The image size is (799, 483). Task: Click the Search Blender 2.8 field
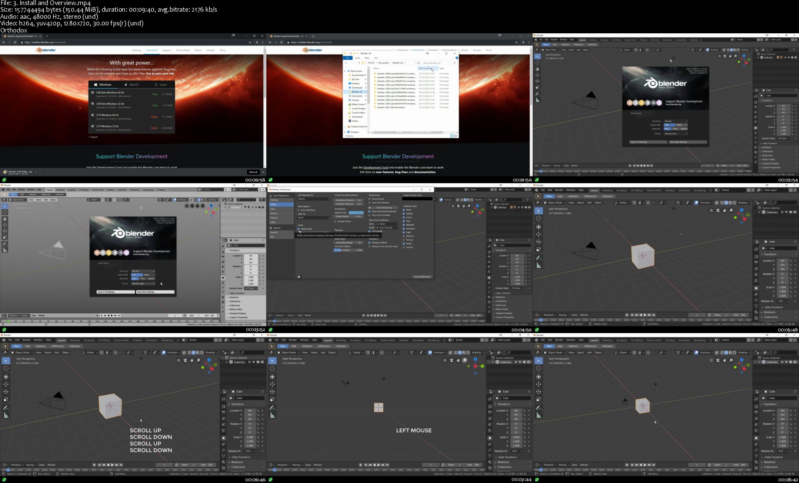click(x=437, y=63)
